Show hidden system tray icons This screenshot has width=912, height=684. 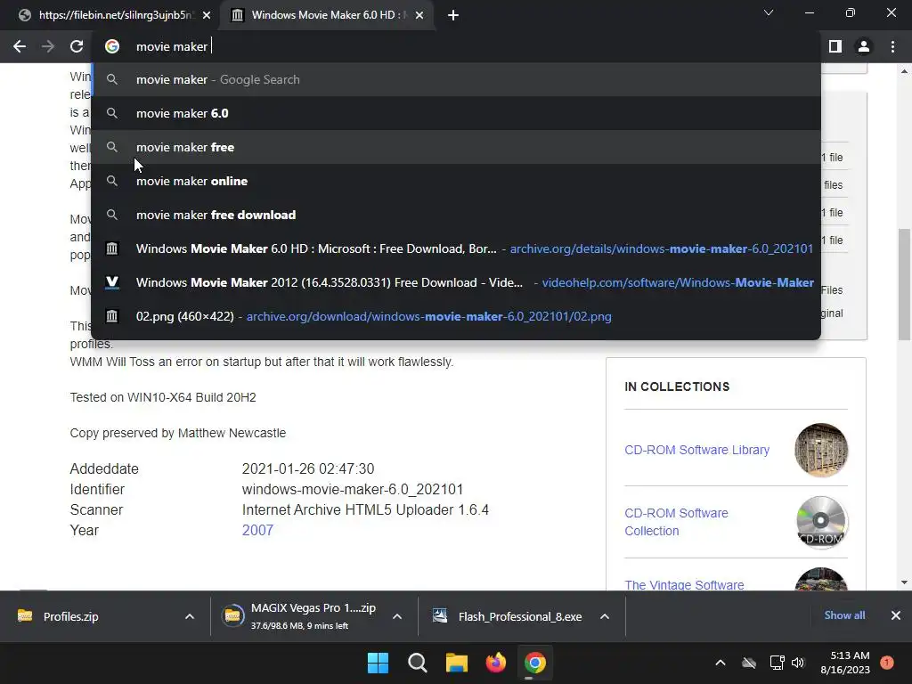tap(720, 663)
